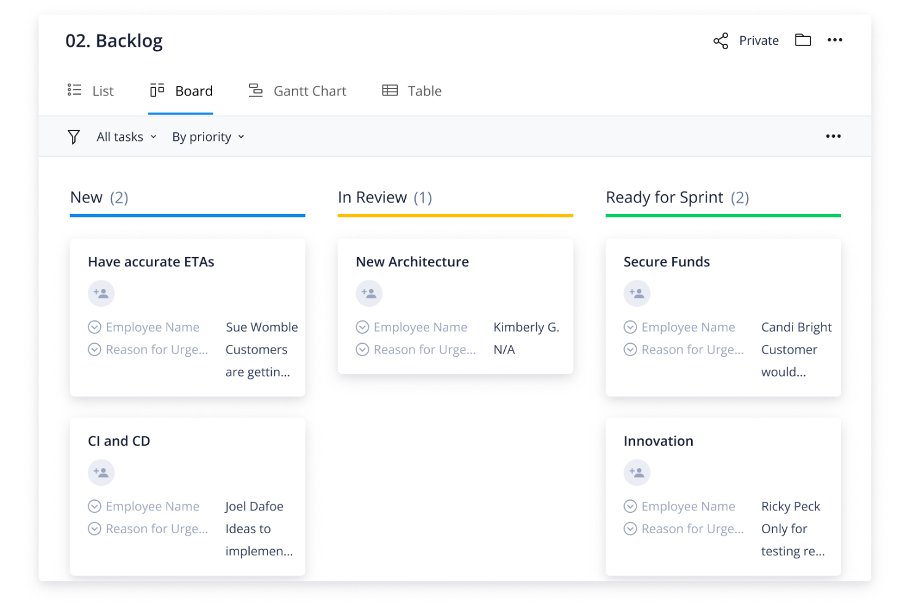This screenshot has height=607, width=910.
Task: Click 'Only for testing re...' reason text
Action: click(x=793, y=540)
